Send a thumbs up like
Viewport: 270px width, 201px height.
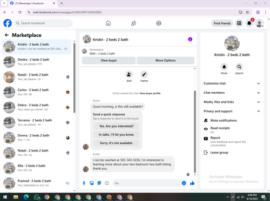(192, 183)
